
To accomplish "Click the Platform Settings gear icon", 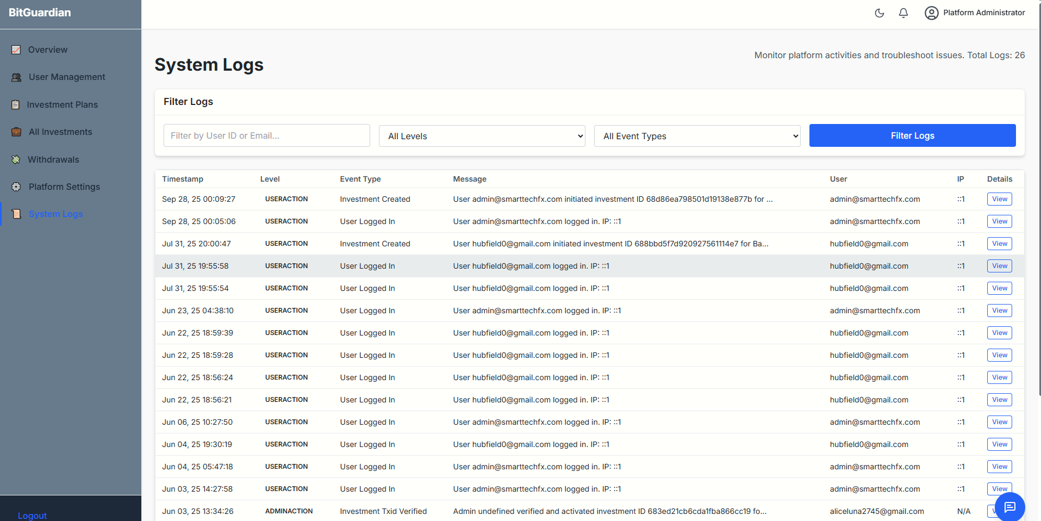I will [16, 187].
